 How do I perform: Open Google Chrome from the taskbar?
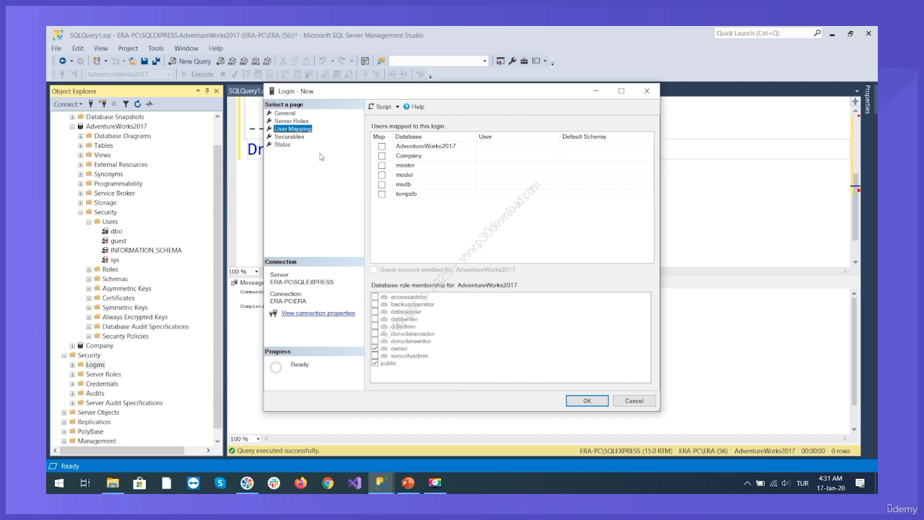(328, 483)
